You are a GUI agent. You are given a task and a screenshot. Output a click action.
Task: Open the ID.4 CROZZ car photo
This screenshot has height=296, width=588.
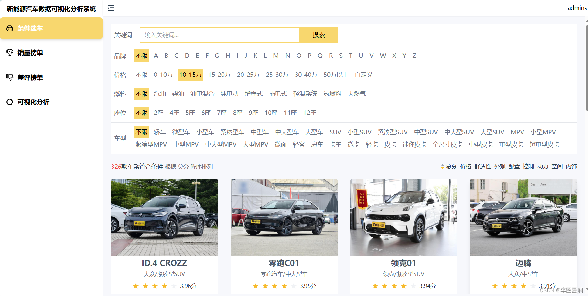164,217
